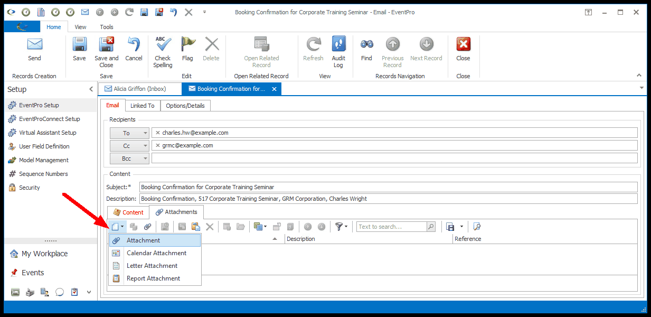Send the email from the ribbon
651x317 pixels.
(34, 49)
